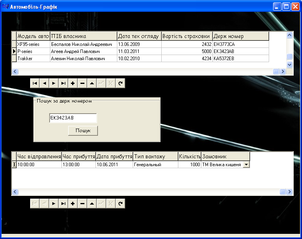This screenshot has width=302, height=239.
Task: Click the Держ номер column header
Action: [241, 36]
